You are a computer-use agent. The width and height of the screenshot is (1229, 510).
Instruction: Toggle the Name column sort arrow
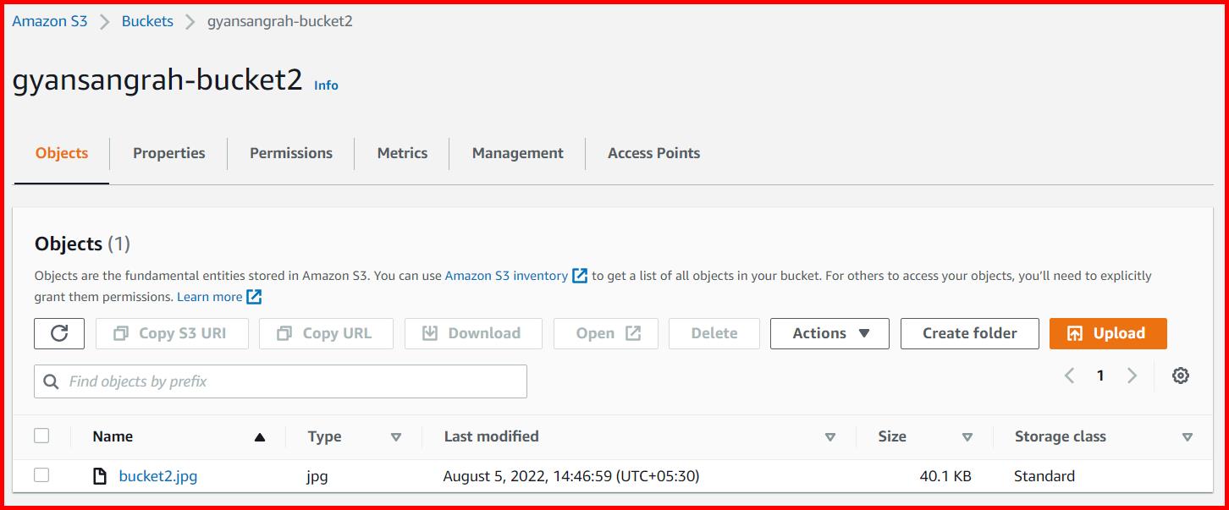point(260,436)
